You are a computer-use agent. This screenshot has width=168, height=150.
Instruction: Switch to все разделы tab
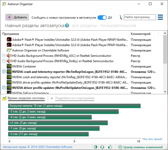point(85,26)
